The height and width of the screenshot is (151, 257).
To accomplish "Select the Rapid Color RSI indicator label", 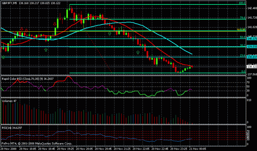I will click(x=28, y=79).
